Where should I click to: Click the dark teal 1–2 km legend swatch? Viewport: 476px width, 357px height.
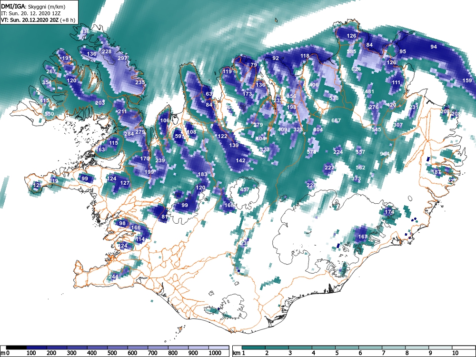click(x=254, y=347)
